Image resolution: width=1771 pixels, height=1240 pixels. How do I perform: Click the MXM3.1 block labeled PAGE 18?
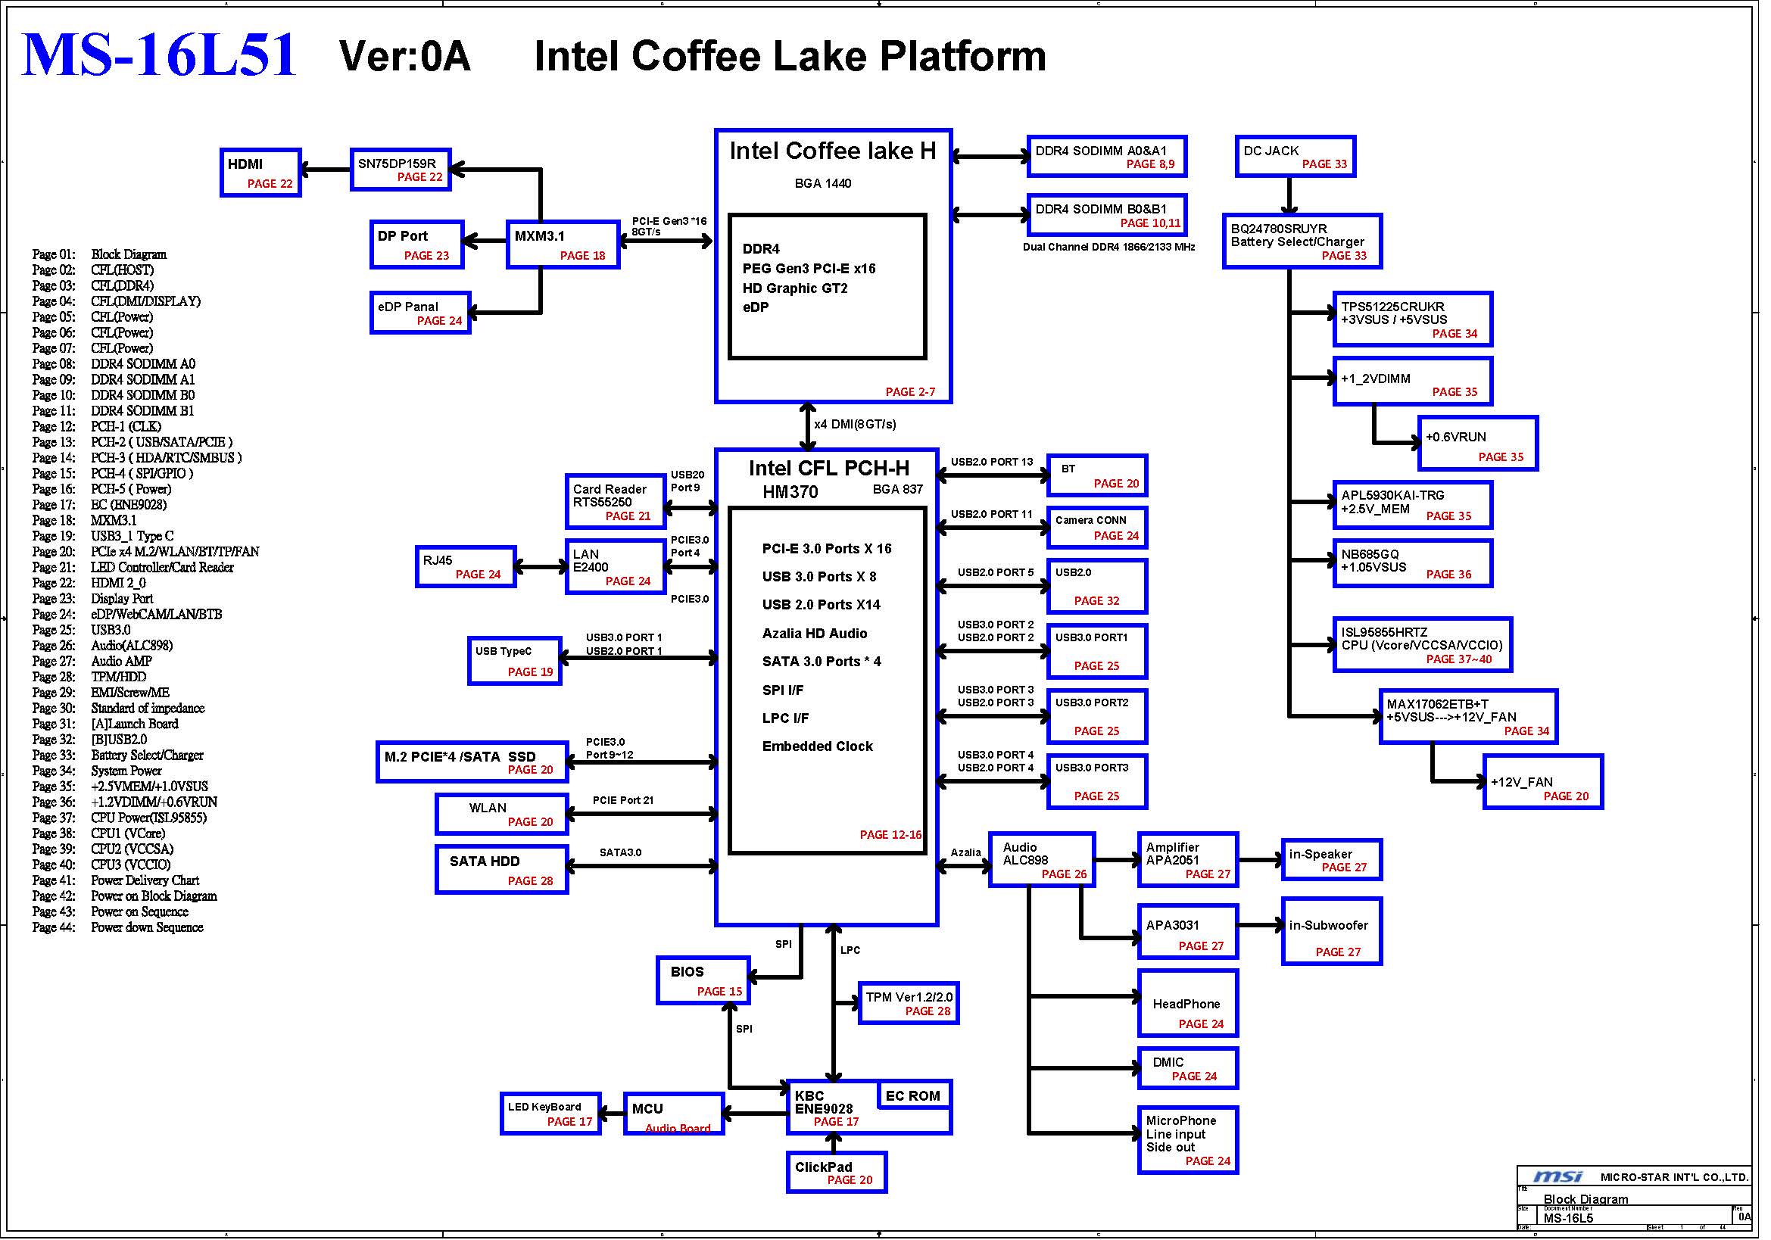[563, 245]
